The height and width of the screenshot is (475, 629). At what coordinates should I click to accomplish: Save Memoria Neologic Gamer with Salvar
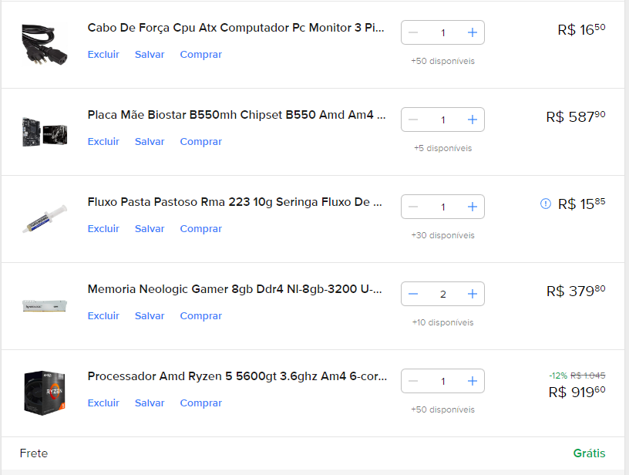click(x=150, y=315)
